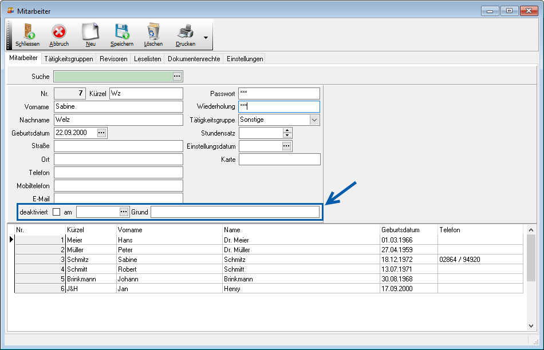Open Geburtsdatum date picker button
Screen dimensions: 544x350
[101, 133]
